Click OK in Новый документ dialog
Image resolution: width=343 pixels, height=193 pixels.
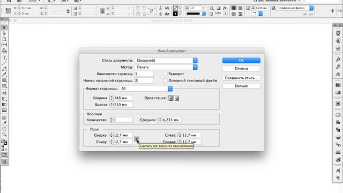coord(241,61)
